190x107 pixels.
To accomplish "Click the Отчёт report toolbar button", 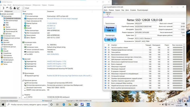I will coord(26,8).
